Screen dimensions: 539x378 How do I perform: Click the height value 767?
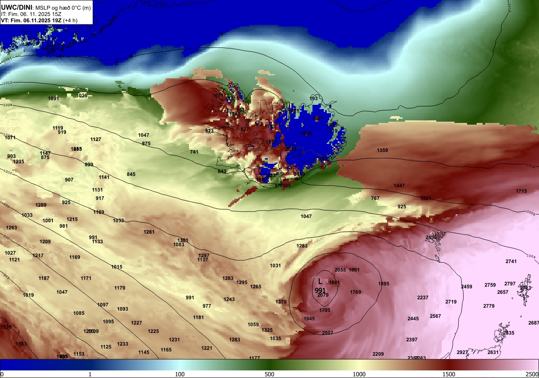(375, 198)
